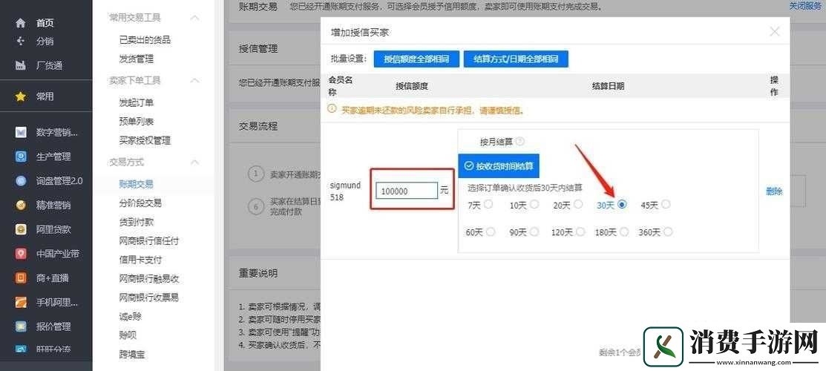826x371 pixels.
Task: Click the 首页 home icon in sidebar
Action: click(21, 23)
